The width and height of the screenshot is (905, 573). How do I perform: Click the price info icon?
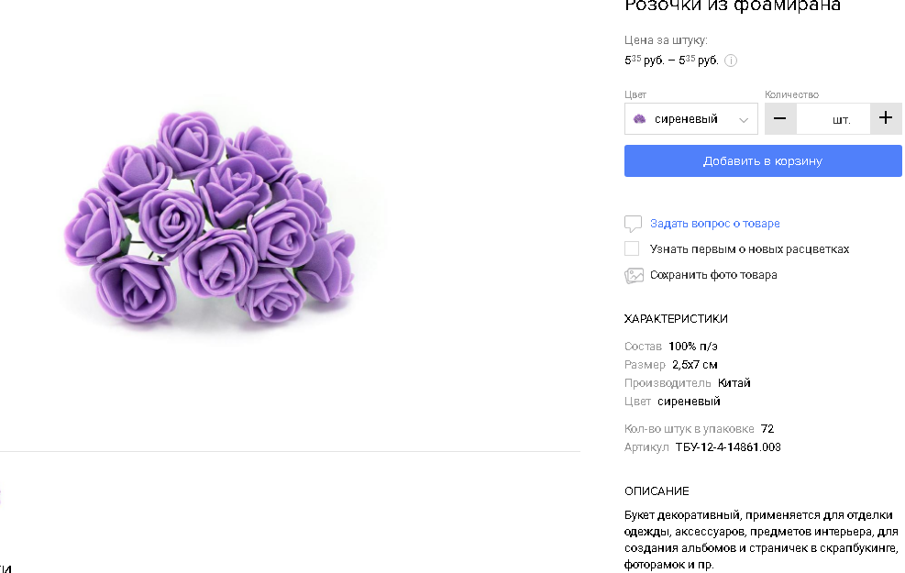coord(731,61)
